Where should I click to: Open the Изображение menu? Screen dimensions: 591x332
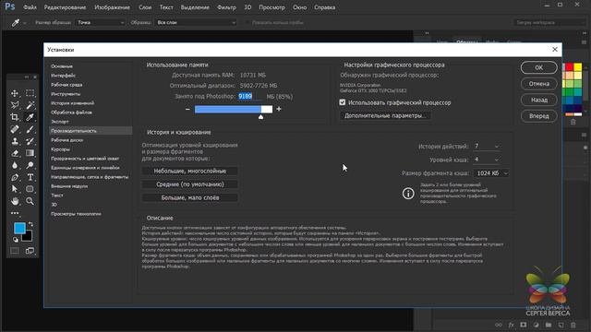click(x=112, y=7)
